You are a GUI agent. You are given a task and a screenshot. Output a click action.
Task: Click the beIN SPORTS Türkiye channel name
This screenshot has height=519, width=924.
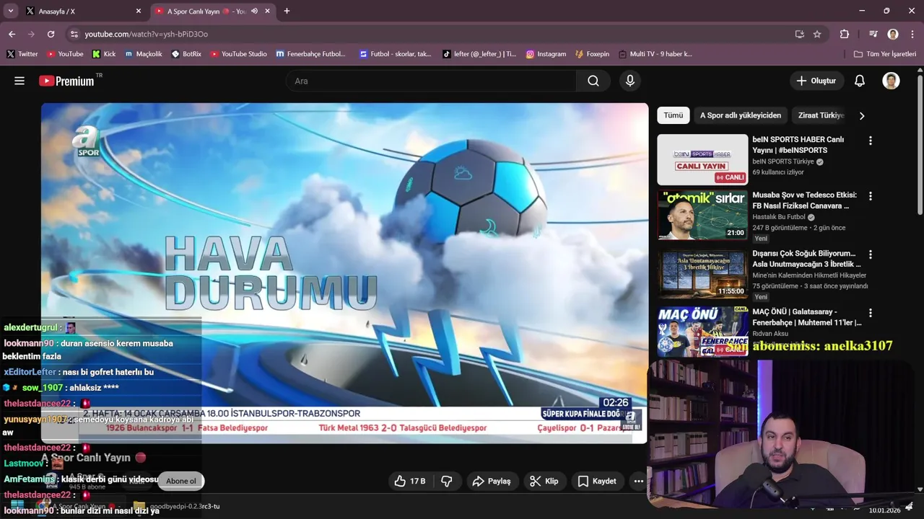click(783, 161)
